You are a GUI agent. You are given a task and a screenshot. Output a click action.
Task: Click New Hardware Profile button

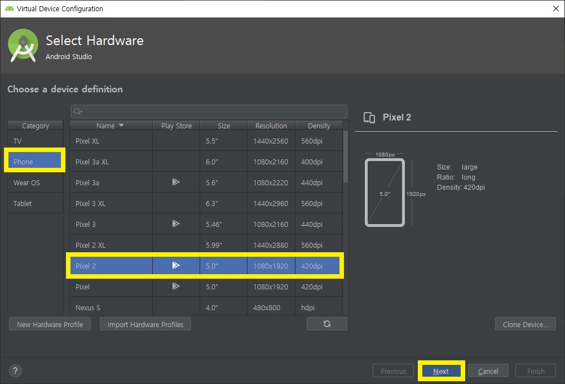point(50,324)
